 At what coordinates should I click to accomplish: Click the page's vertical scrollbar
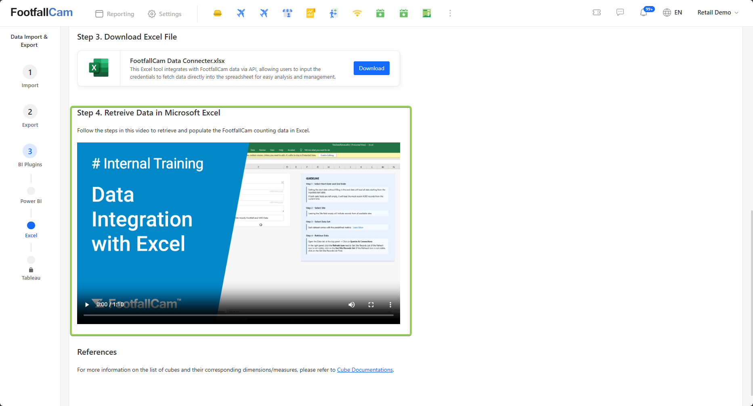point(751,303)
